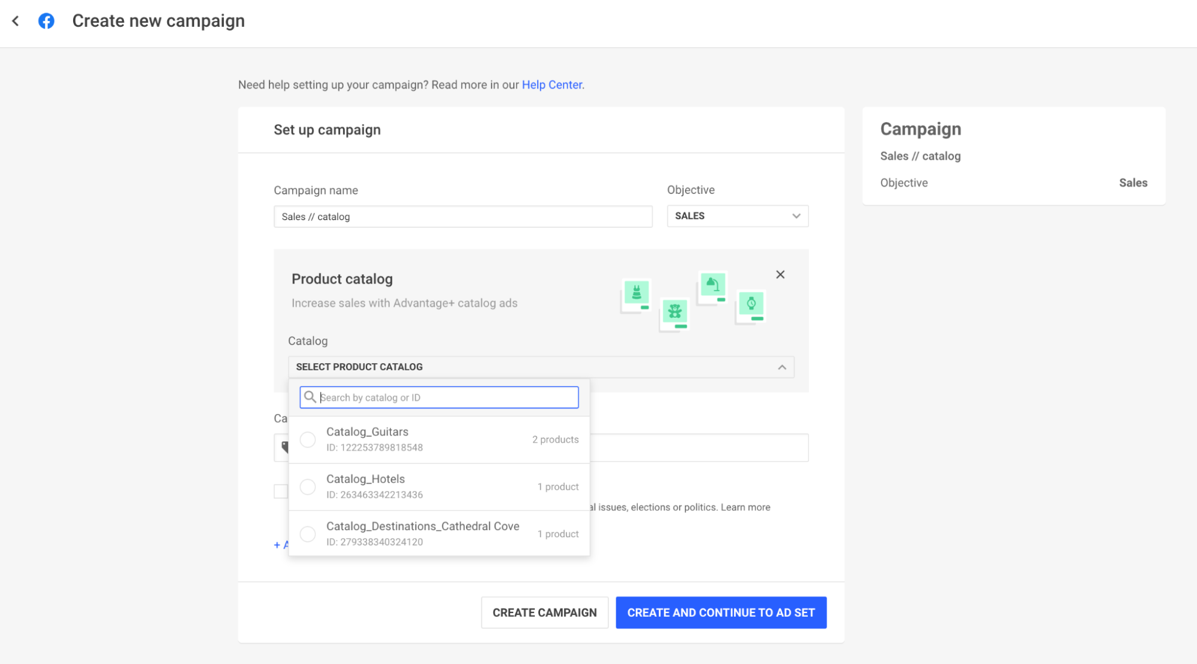Viewport: 1197px width, 664px height.
Task: Open the Objective SALES dropdown
Action: [x=737, y=216]
